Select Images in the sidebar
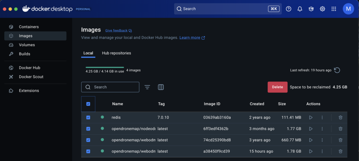 pyautogui.click(x=35, y=36)
